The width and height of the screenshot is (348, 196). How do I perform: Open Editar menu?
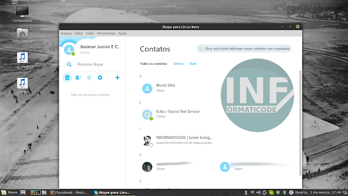pos(79,33)
